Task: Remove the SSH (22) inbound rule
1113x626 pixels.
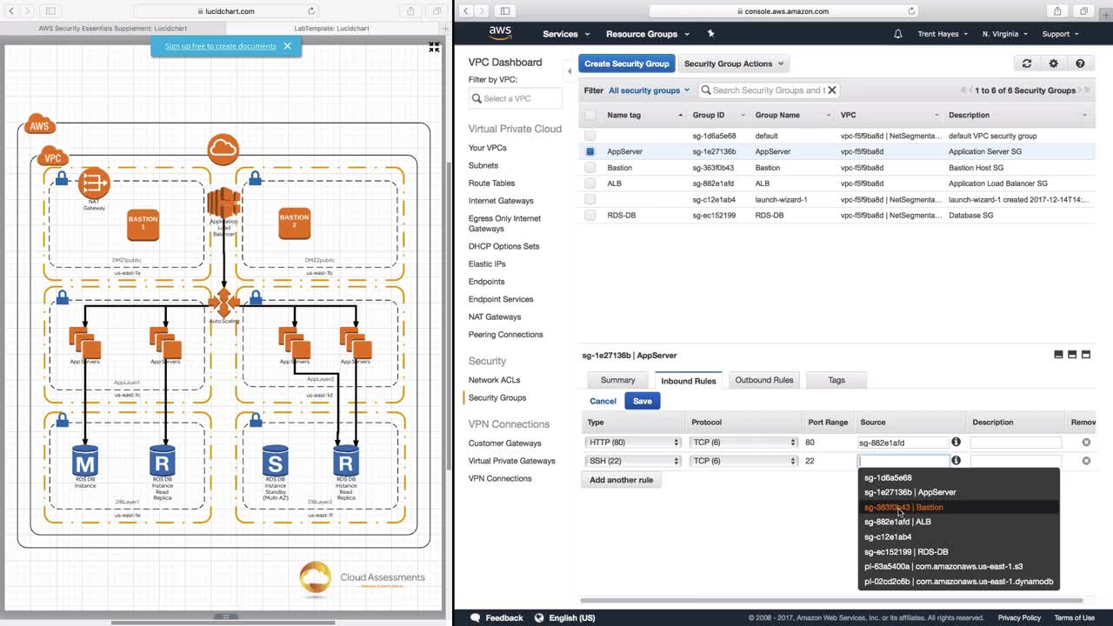Action: 1086,461
